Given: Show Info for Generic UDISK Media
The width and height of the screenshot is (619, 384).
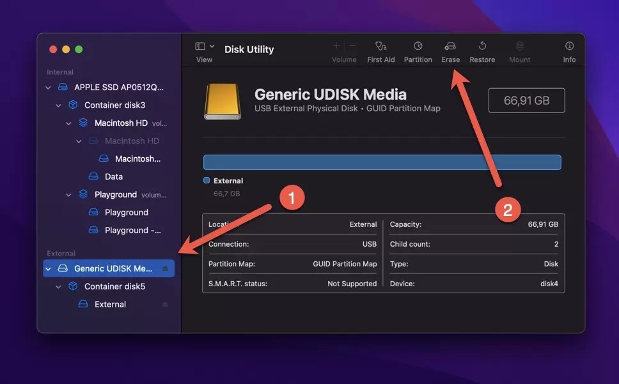Looking at the screenshot, I should (x=568, y=48).
